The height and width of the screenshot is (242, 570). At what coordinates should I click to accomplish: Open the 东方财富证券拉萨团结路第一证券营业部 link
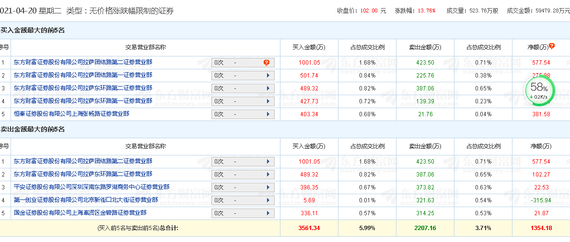point(83,75)
